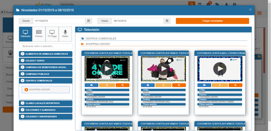Click CENTROS COMERCIALES folder heading in Televisión panel
Image resolution: width=271 pixels, height=131 pixels.
101,39
